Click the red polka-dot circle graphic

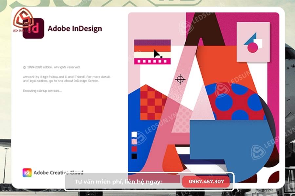click(x=235, y=102)
